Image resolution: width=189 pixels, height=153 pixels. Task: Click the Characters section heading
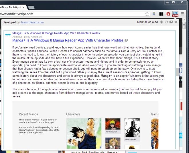point(73,114)
